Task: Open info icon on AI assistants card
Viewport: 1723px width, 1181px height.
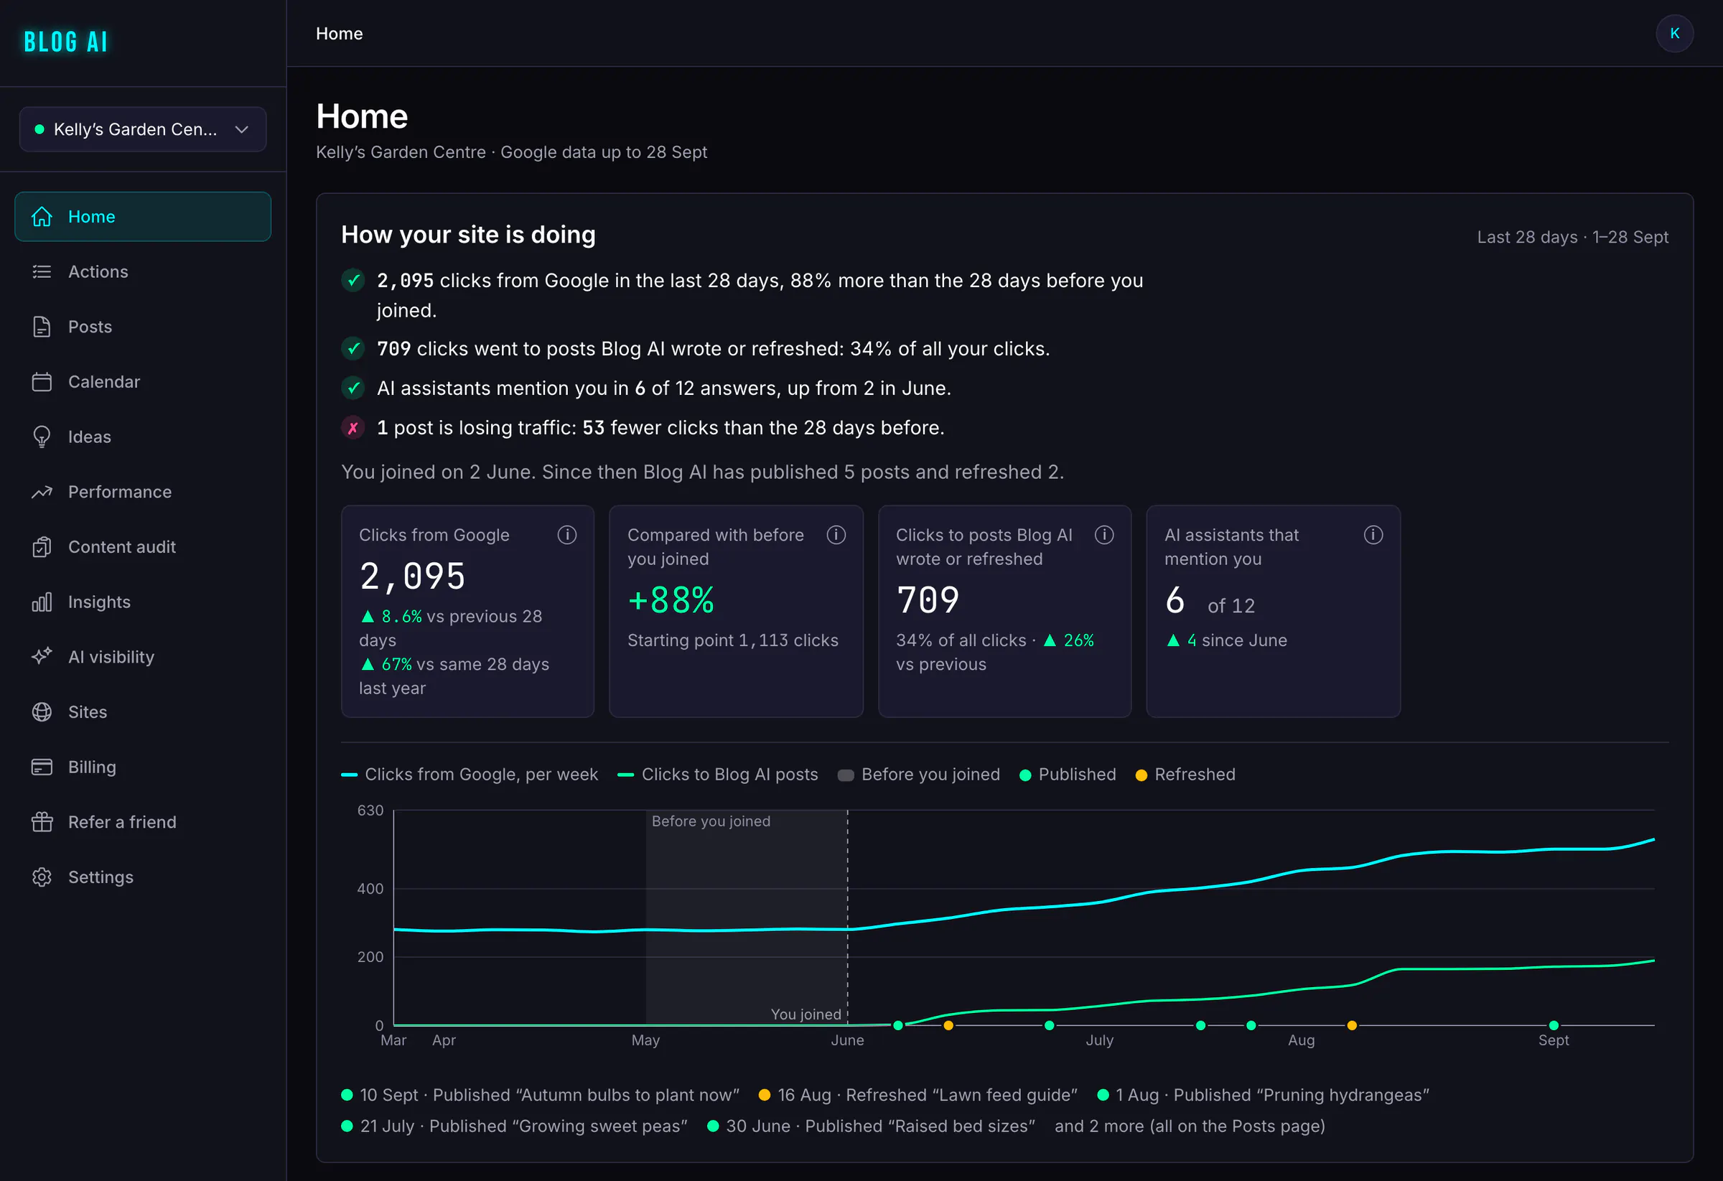Action: coord(1373,535)
